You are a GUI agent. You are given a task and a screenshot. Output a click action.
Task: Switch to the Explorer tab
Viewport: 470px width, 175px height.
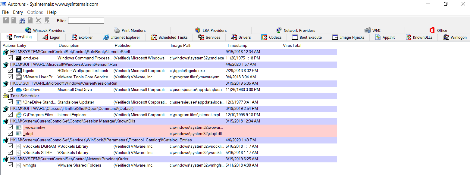point(82,38)
